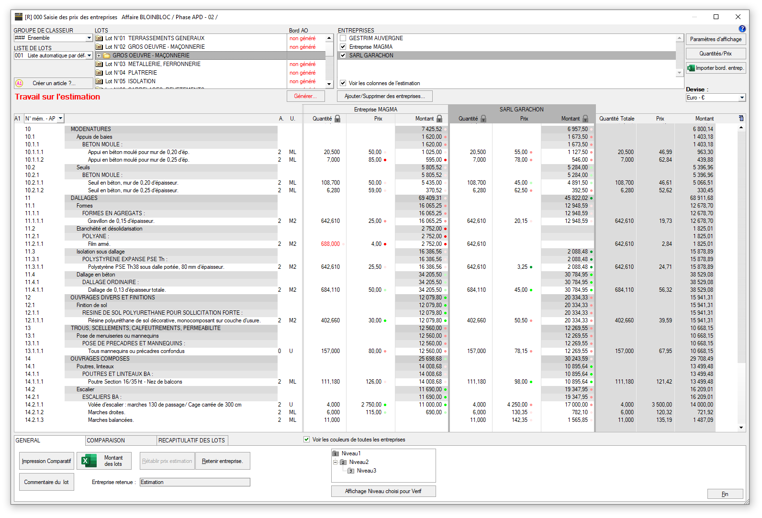Click the copy icon at the table header's right end

(741, 118)
